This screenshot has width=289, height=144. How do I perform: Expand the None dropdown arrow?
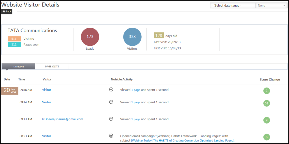point(284,6)
